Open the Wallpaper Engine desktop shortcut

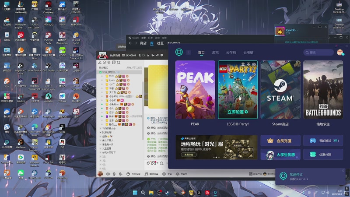[x=21, y=23]
